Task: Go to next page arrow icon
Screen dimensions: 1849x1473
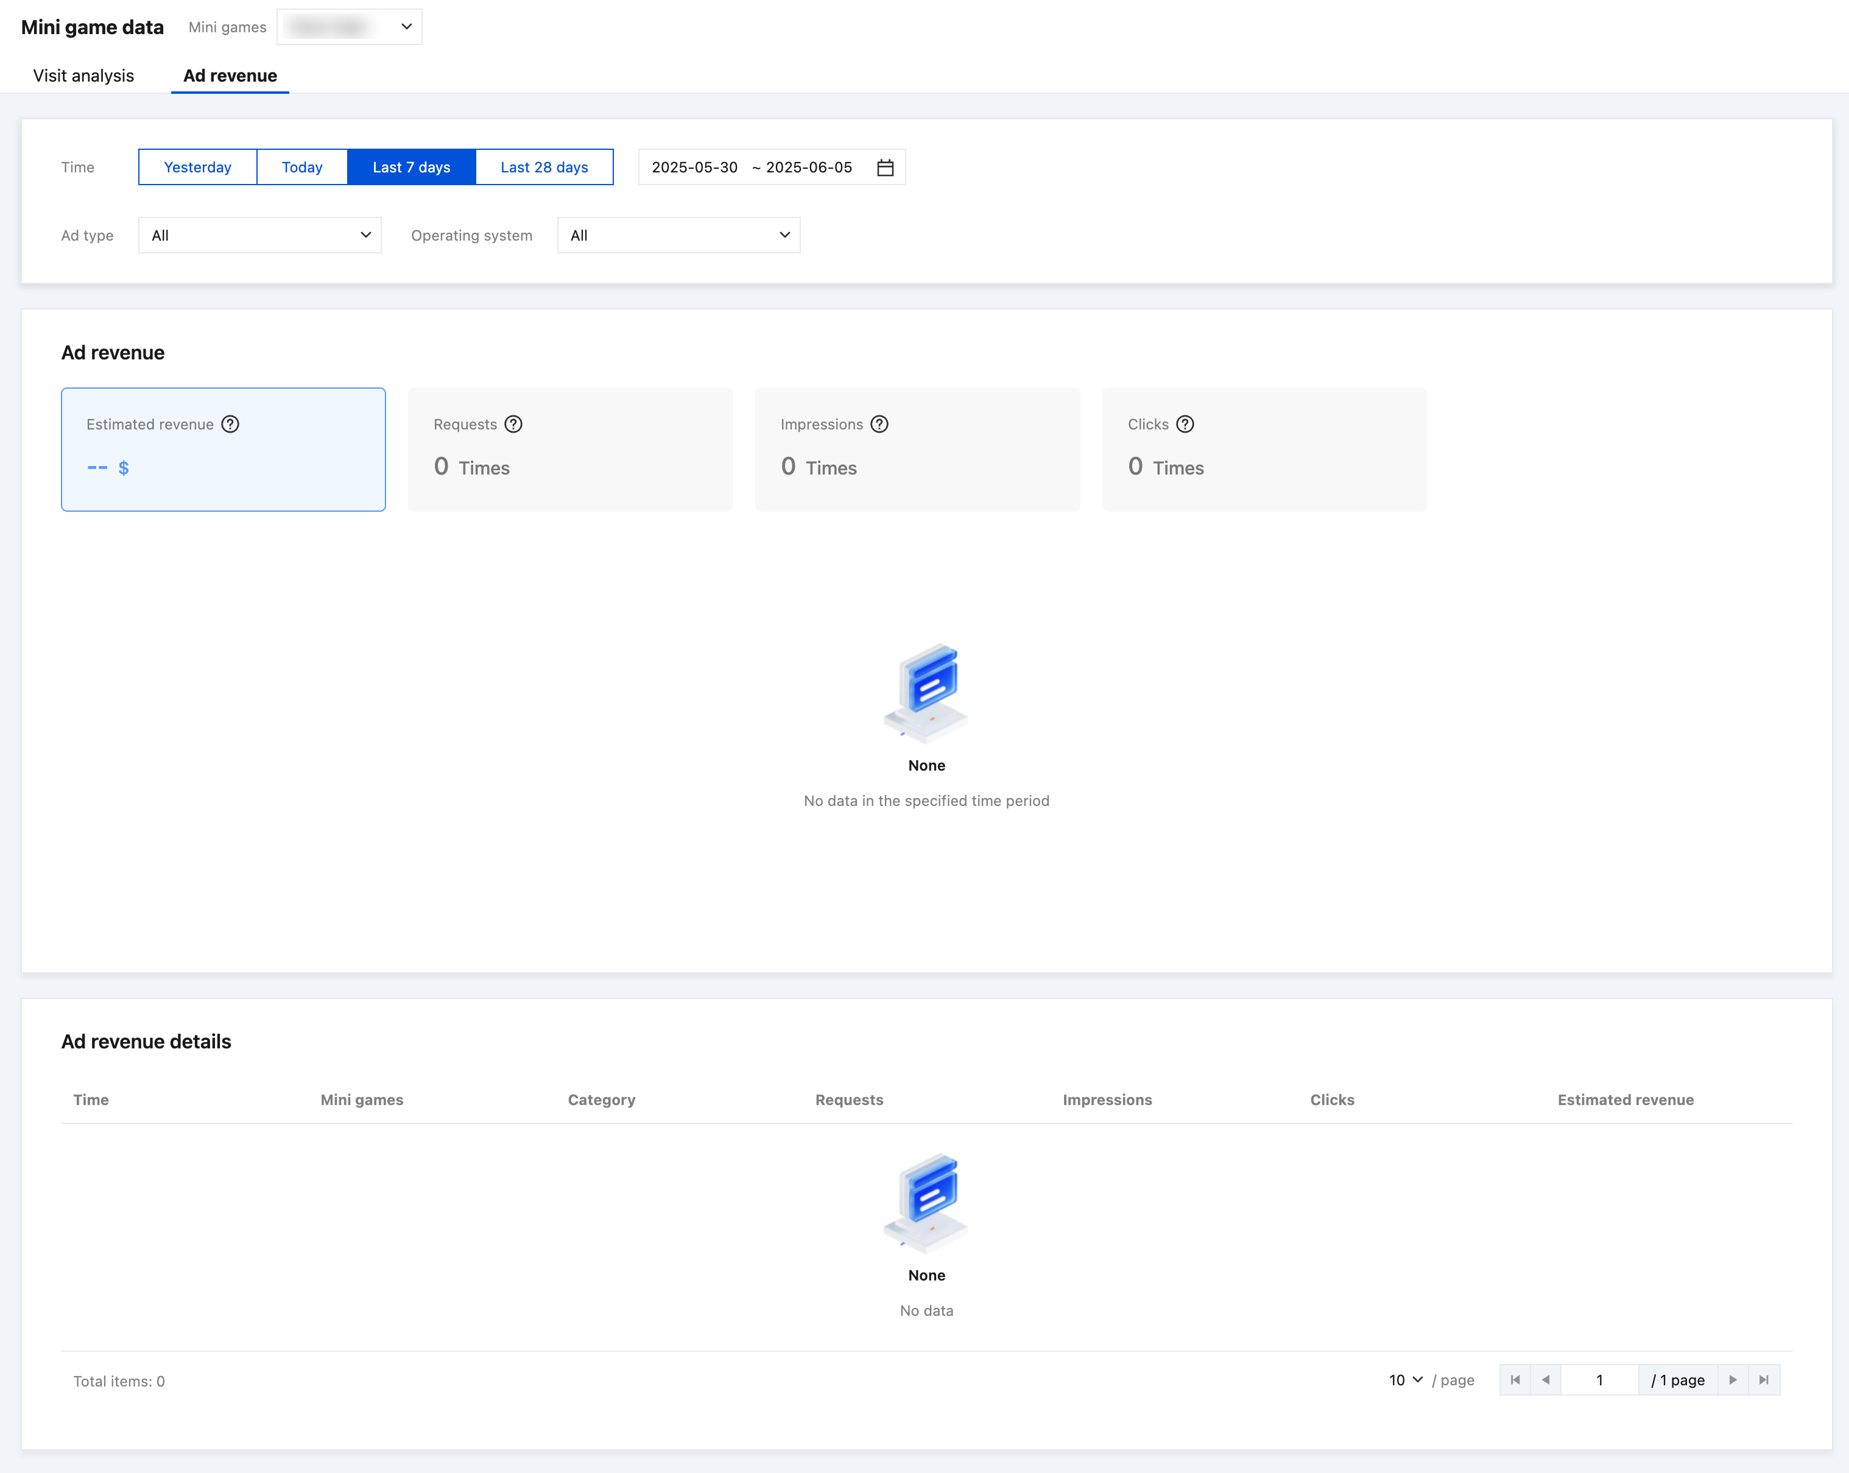Action: tap(1732, 1379)
